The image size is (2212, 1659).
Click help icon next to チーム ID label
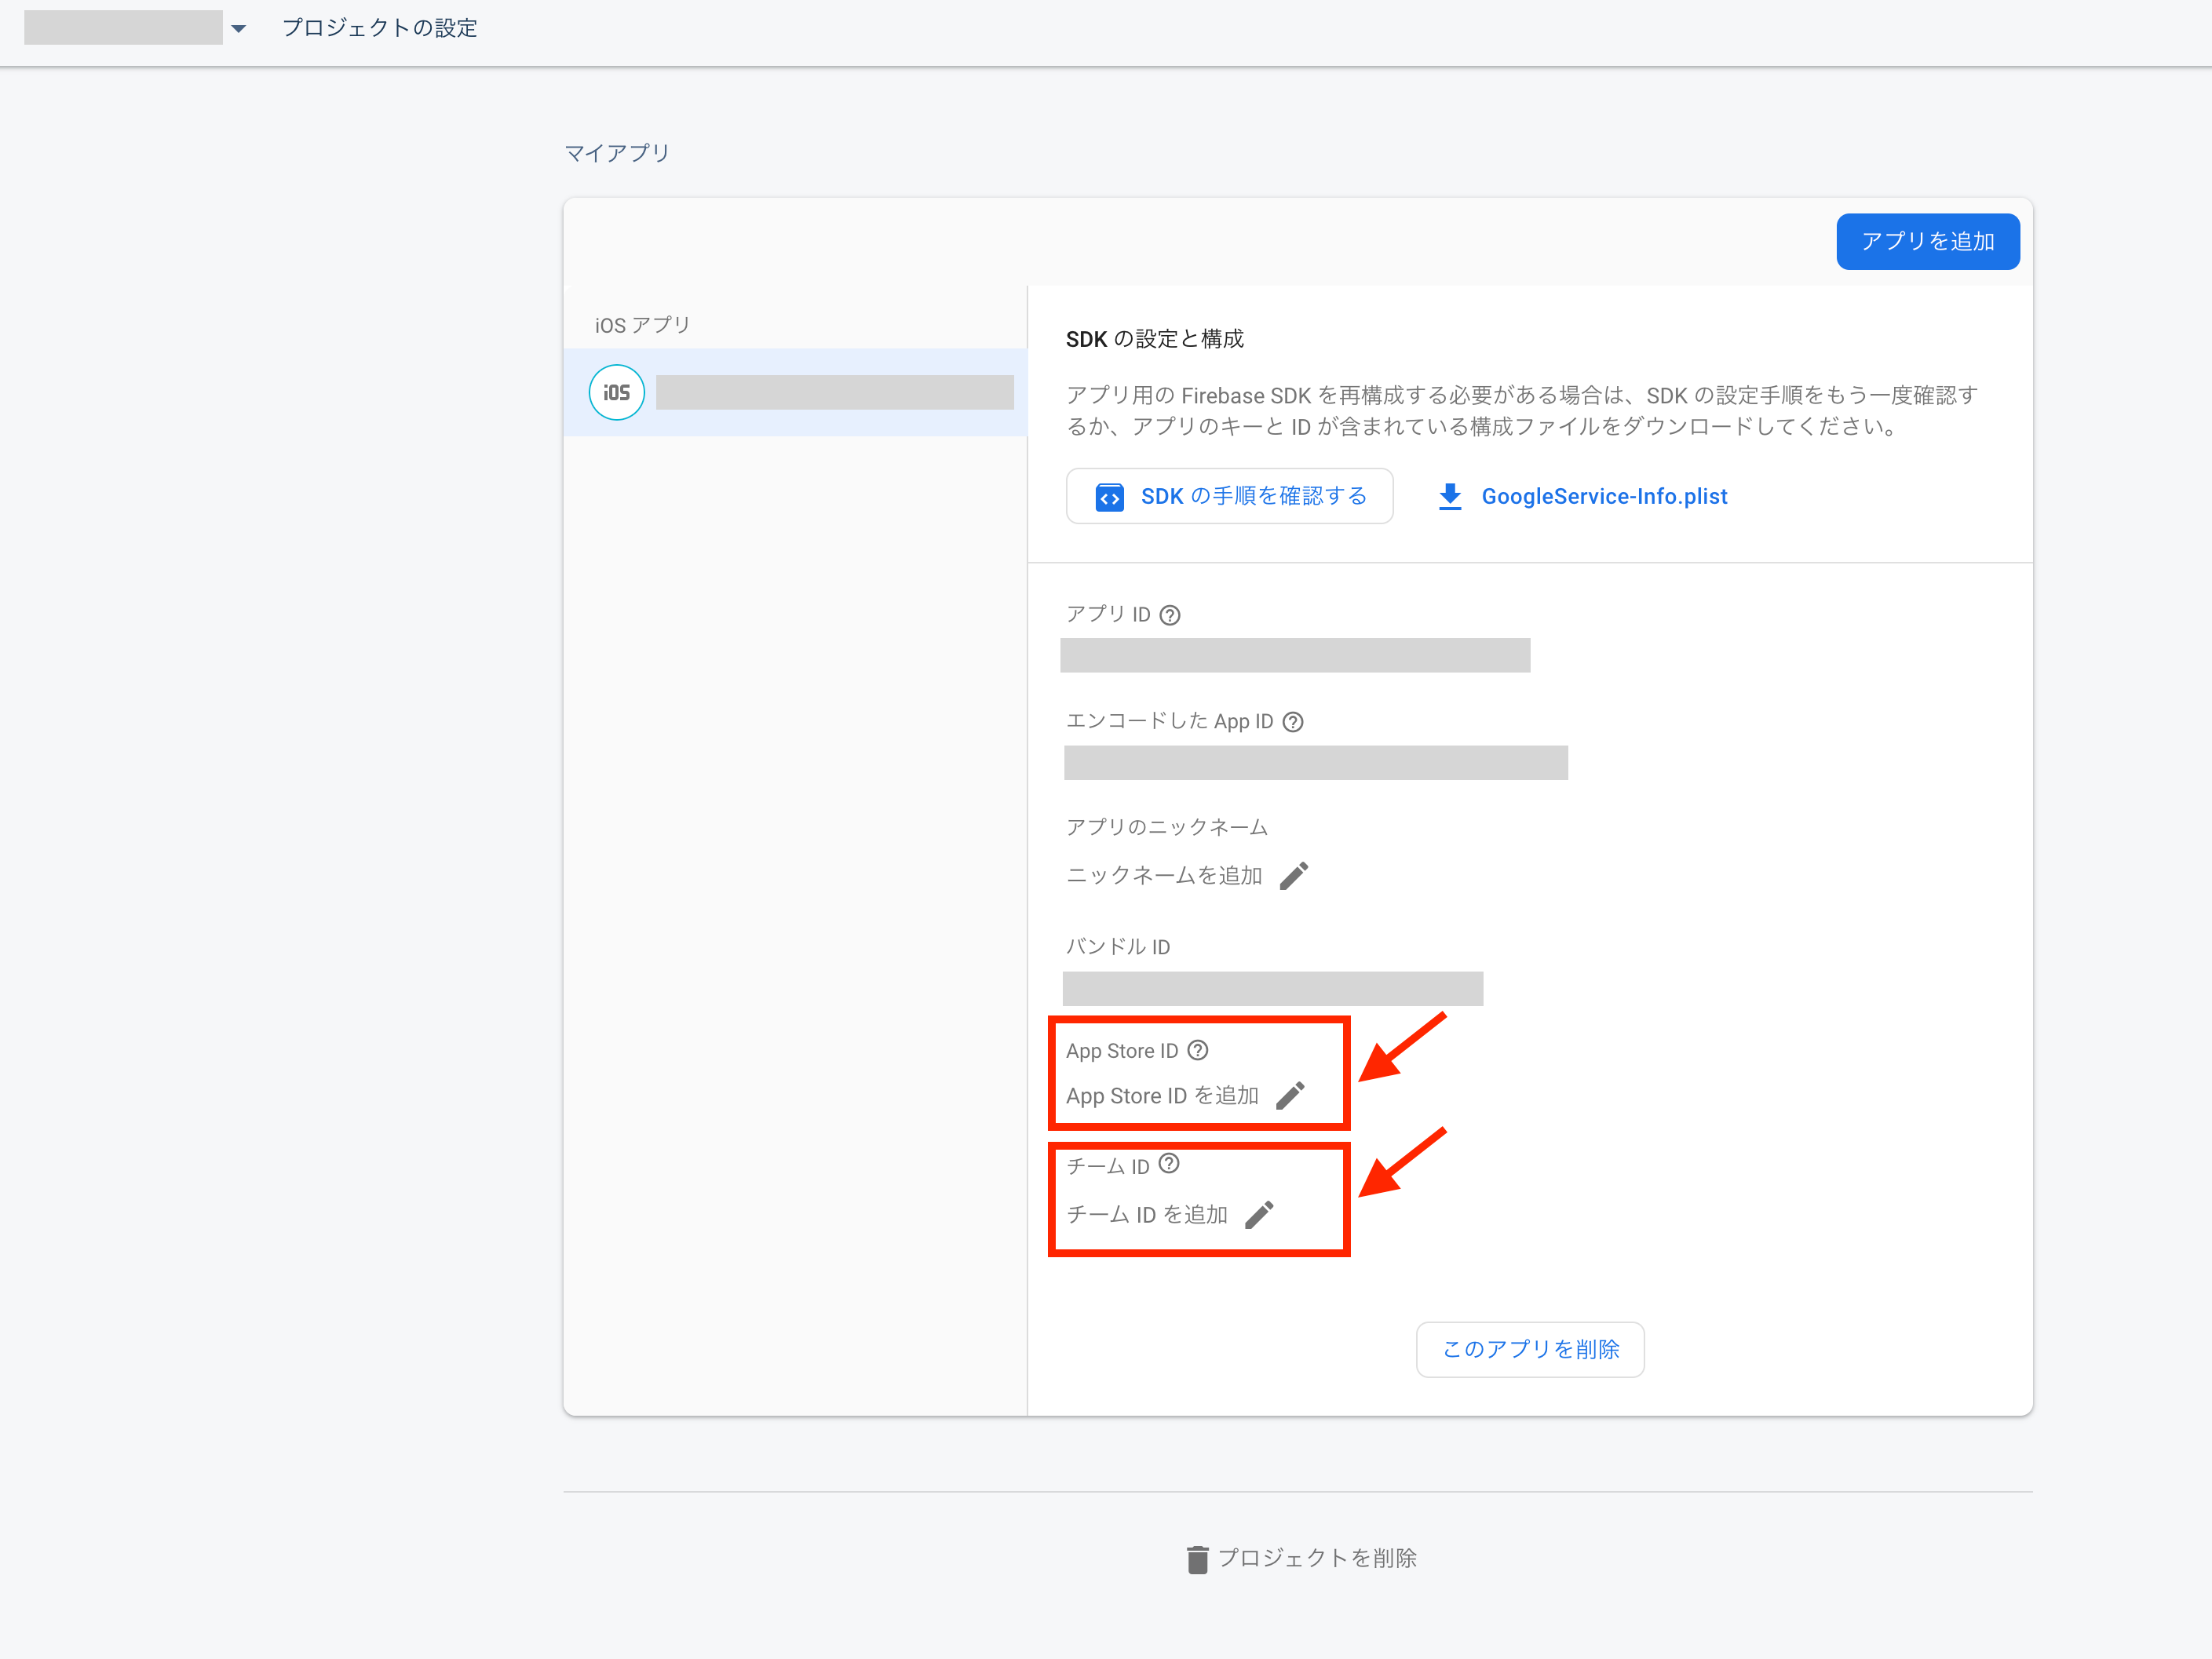(x=1169, y=1164)
